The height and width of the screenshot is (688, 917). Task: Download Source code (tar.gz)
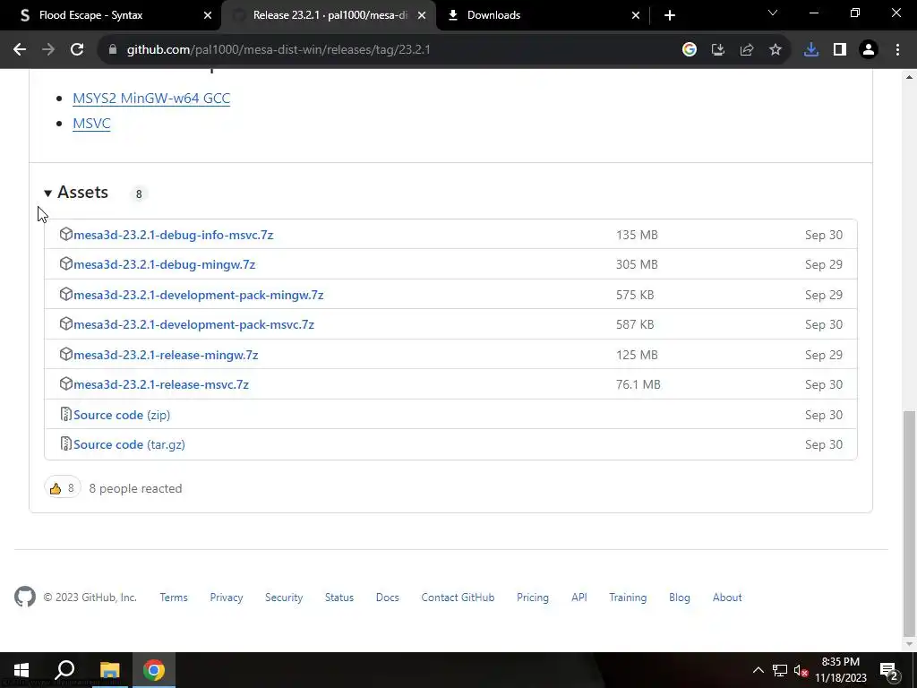point(129,444)
